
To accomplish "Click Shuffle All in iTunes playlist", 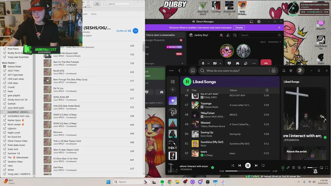I will 124,31.
